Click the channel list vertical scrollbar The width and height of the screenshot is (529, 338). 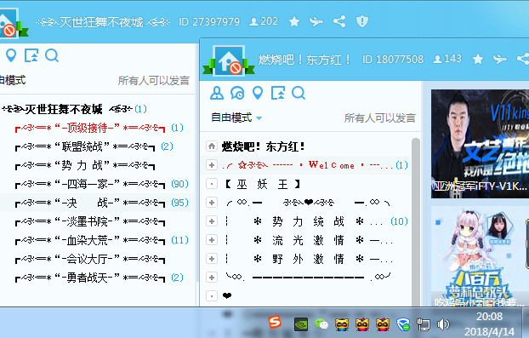point(416,221)
